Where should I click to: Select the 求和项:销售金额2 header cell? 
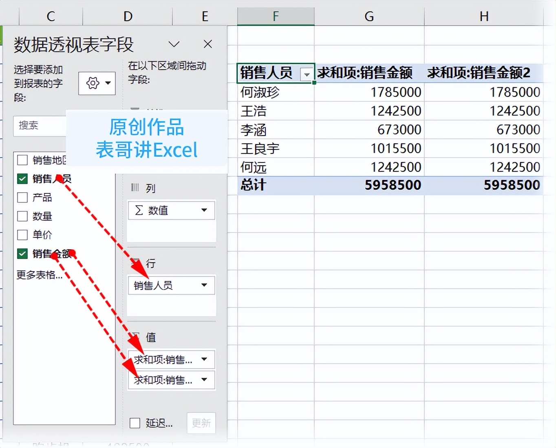point(484,73)
